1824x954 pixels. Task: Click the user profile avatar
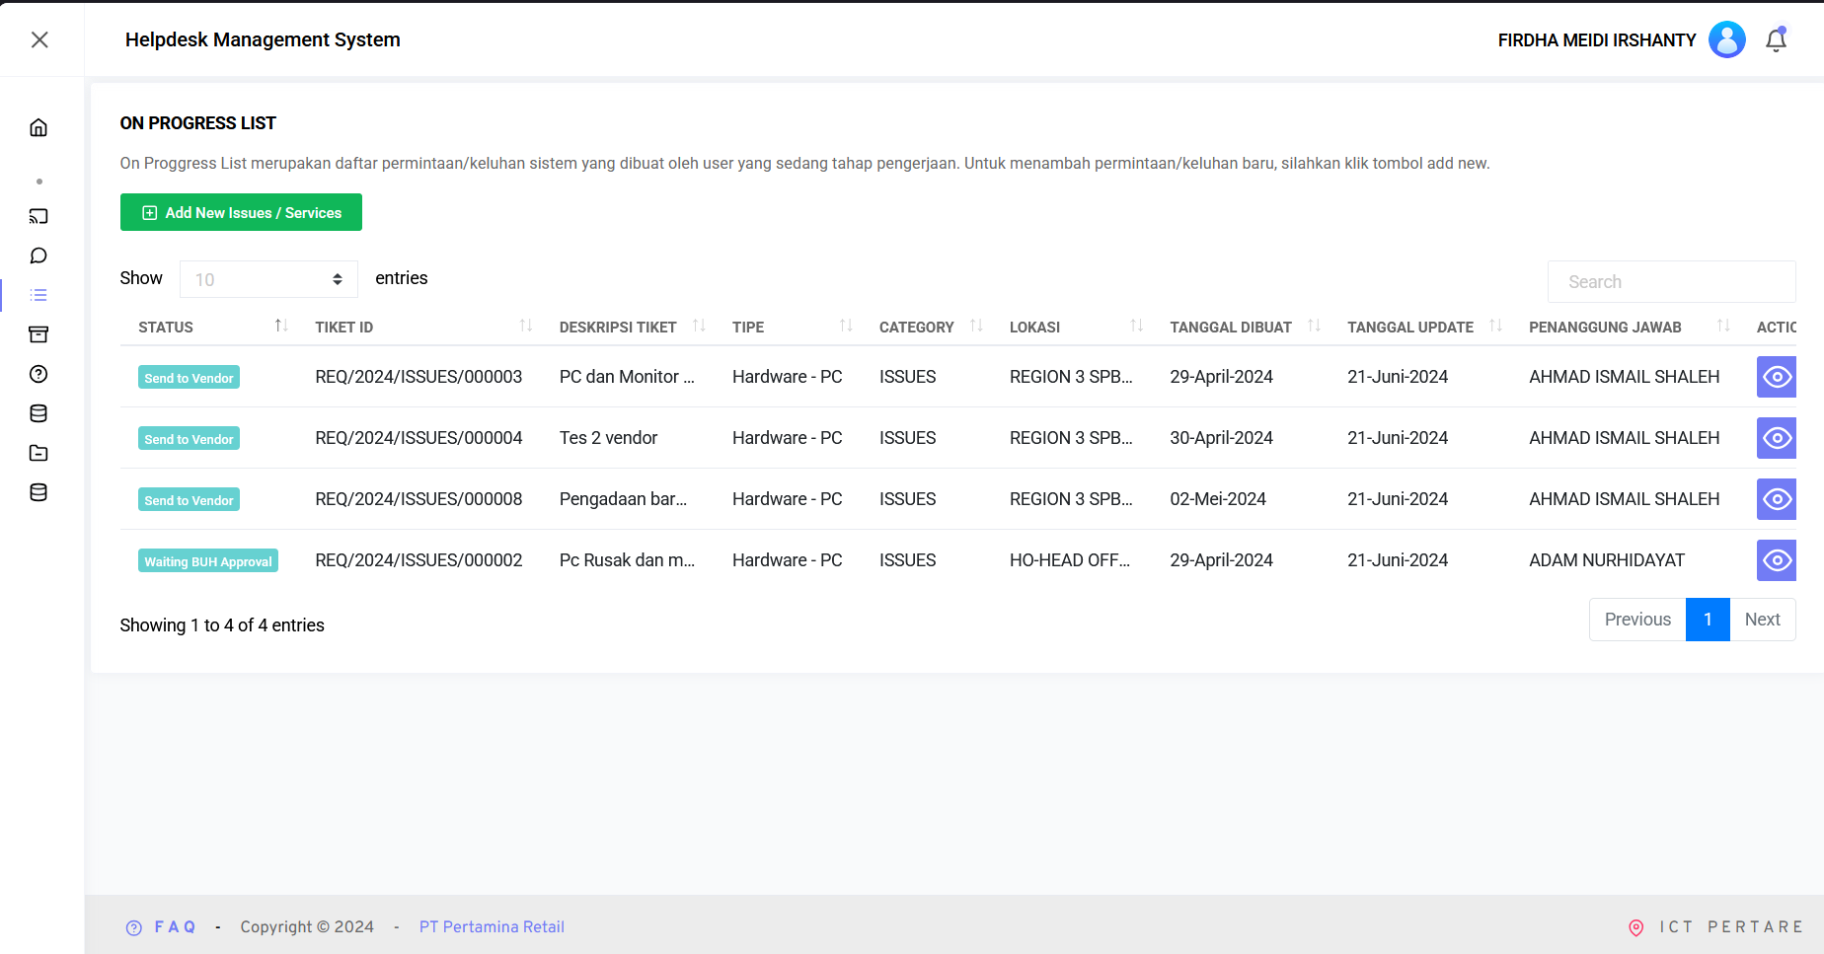point(1727,39)
